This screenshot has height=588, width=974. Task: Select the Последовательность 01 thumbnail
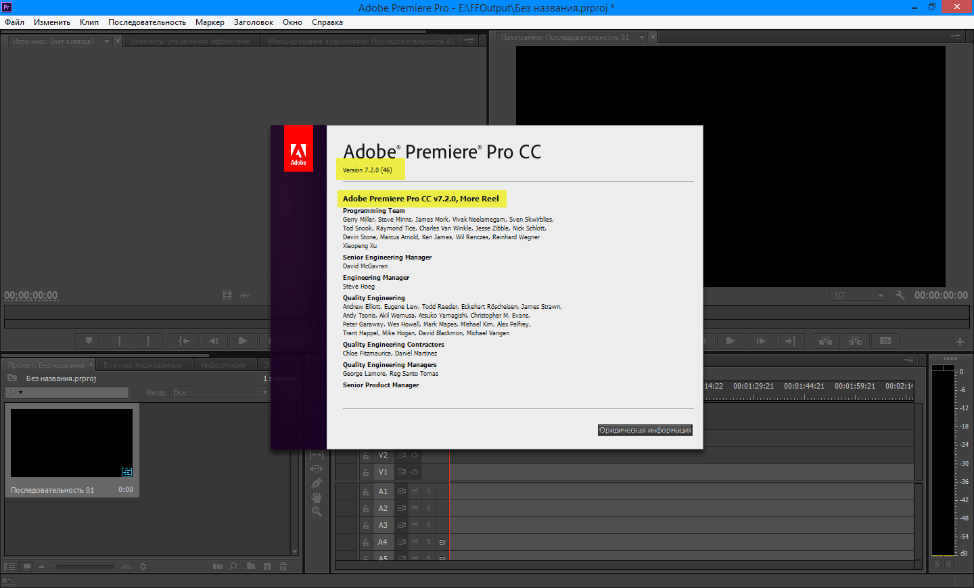tap(72, 443)
